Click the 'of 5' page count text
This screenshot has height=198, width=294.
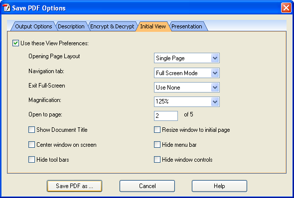click(188, 114)
